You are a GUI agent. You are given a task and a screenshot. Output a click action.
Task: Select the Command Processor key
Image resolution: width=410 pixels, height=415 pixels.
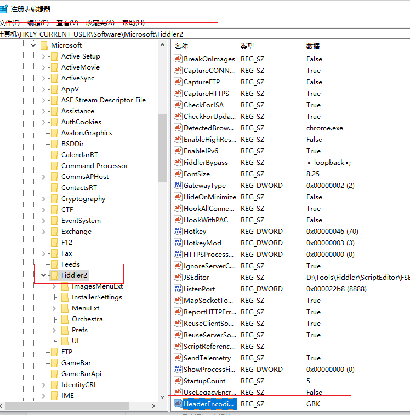click(x=95, y=166)
